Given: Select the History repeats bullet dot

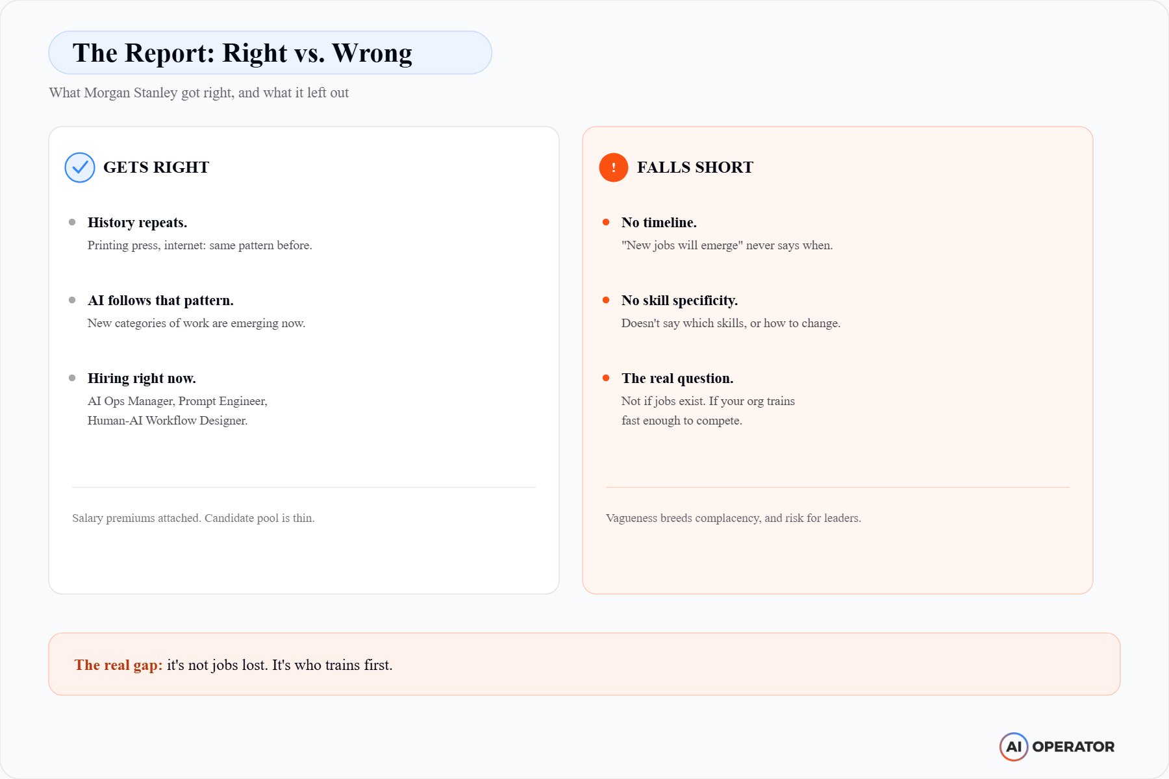Looking at the screenshot, I should [72, 222].
